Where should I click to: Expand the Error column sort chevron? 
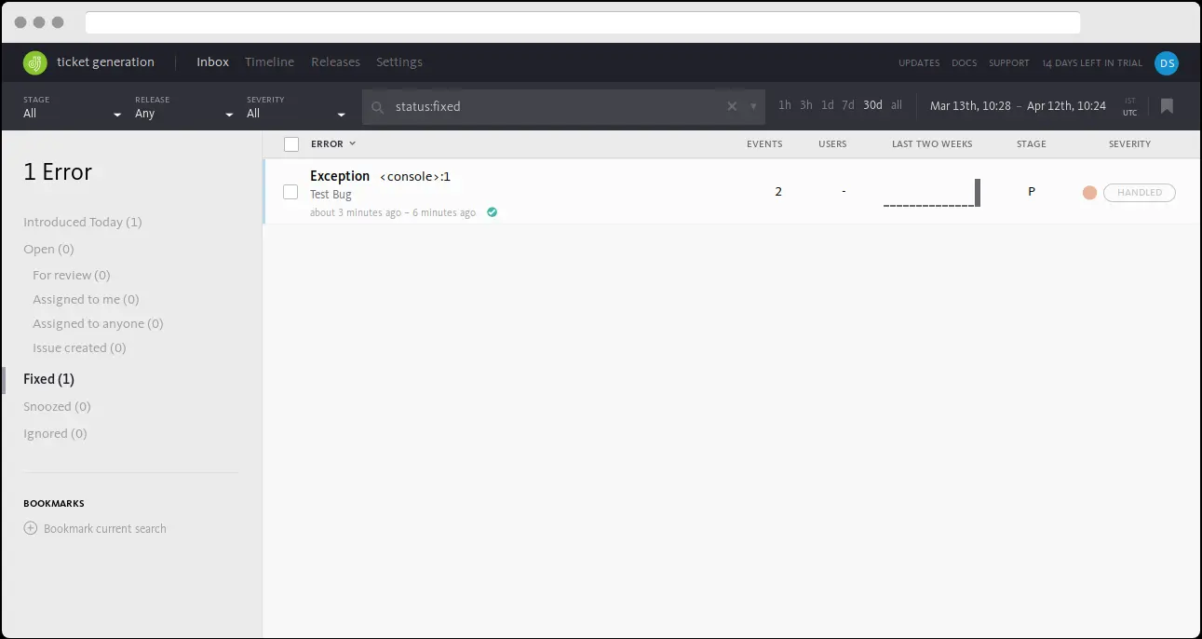tap(352, 143)
